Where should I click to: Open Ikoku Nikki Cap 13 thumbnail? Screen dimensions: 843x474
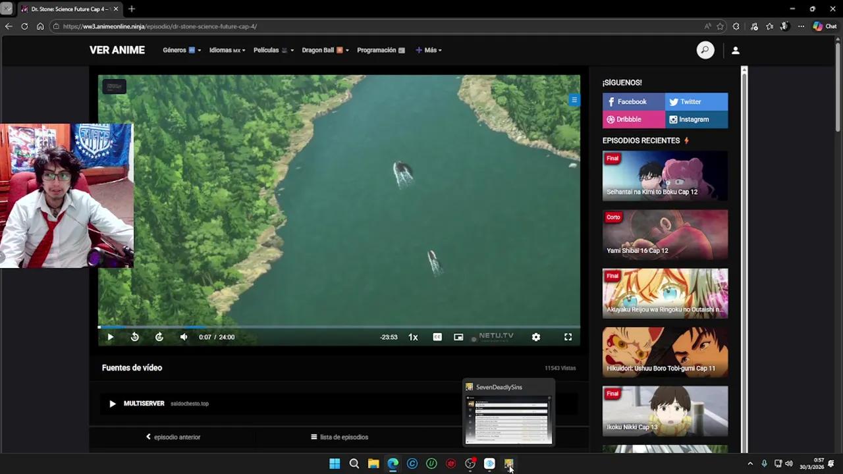click(665, 411)
